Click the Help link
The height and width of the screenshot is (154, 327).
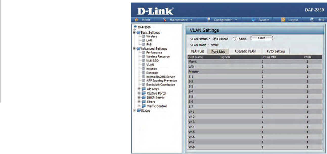point(321,20)
